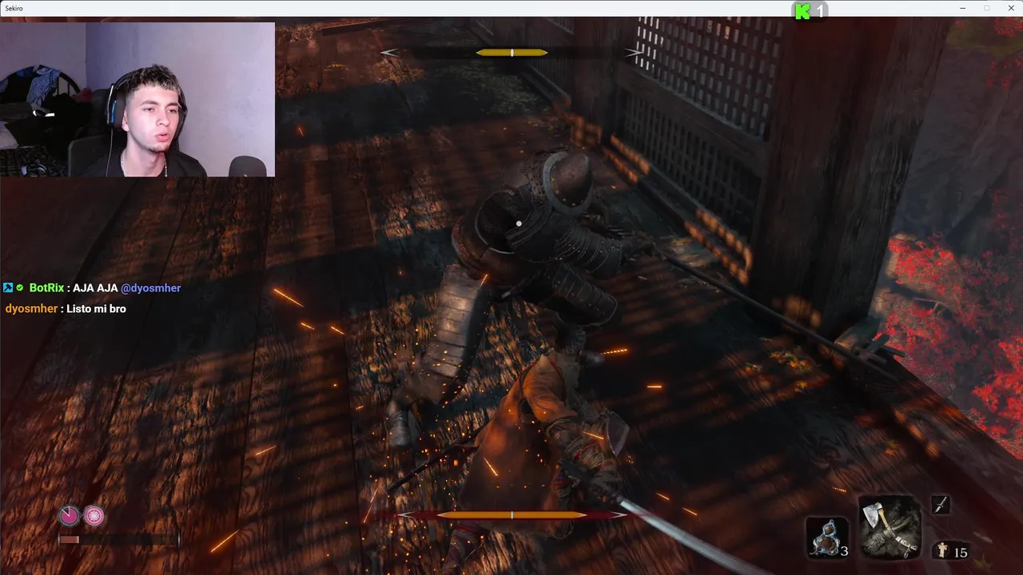Click the @dyosmher mention in chat
This screenshot has height=575, width=1023.
point(150,288)
